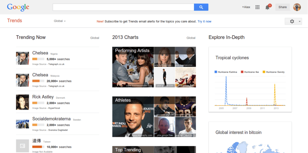Click the Try it now link
This screenshot has height=153, width=308.
[204, 21]
